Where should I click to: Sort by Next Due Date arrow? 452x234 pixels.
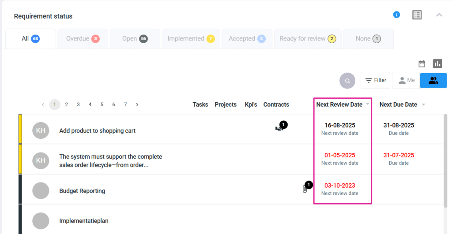pyautogui.click(x=423, y=105)
